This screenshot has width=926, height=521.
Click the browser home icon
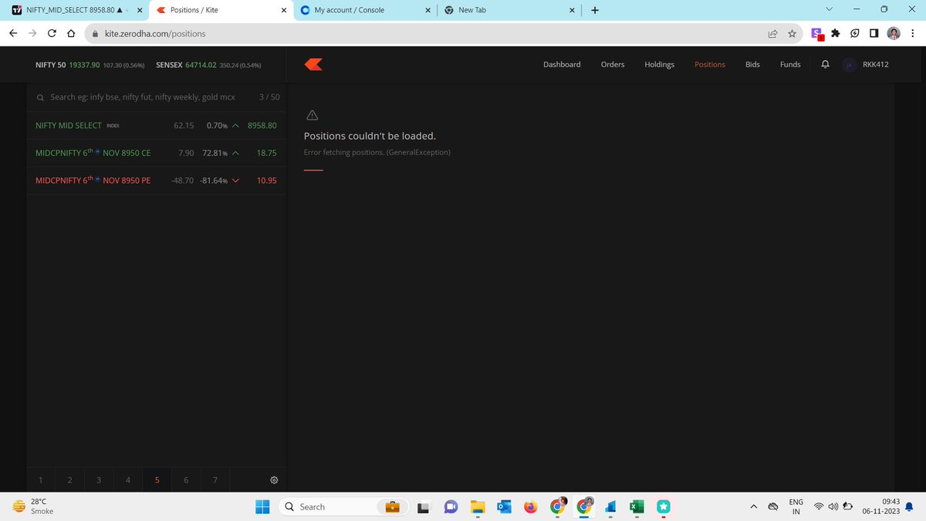(71, 34)
